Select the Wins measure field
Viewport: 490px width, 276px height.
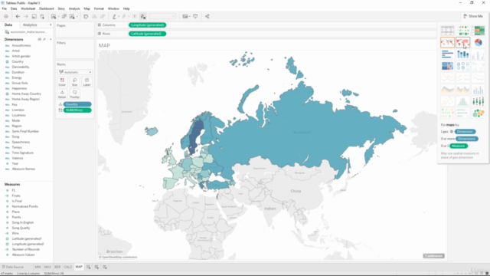pyautogui.click(x=15, y=233)
